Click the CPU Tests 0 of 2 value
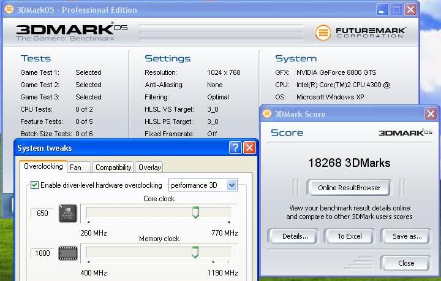Image resolution: width=441 pixels, height=281 pixels. (x=84, y=109)
